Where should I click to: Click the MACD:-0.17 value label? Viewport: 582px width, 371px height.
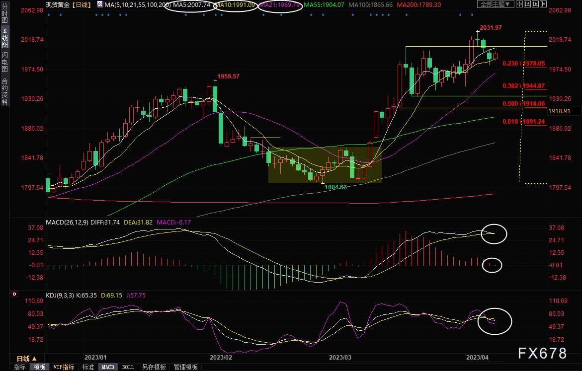pos(174,222)
